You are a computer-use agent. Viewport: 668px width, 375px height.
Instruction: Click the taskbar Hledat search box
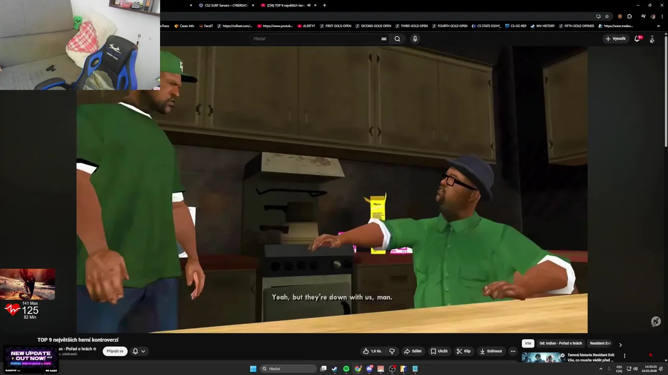tap(289, 369)
